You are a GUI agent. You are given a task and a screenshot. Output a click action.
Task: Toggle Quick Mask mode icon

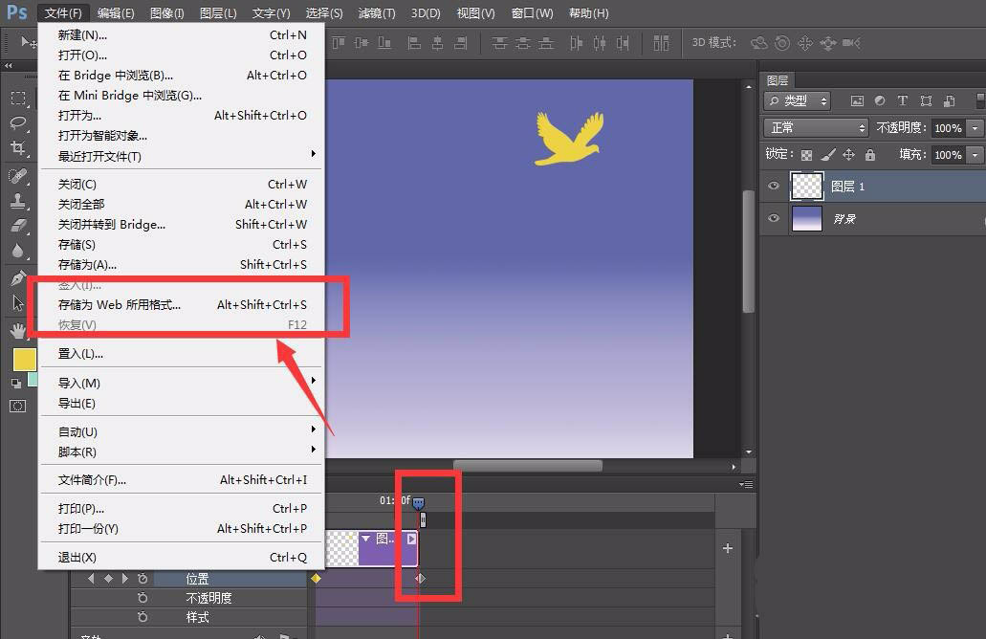click(x=17, y=406)
